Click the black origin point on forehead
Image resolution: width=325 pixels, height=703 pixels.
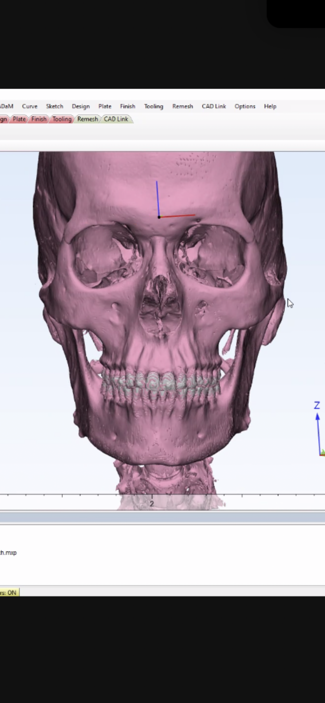159,217
